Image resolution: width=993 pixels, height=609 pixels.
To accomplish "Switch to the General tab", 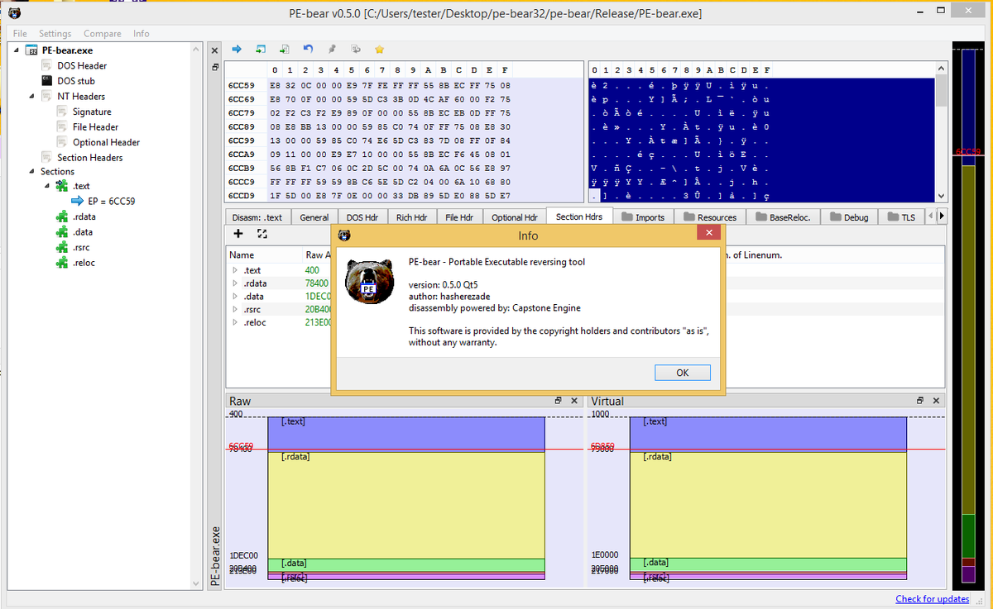I will [x=314, y=217].
